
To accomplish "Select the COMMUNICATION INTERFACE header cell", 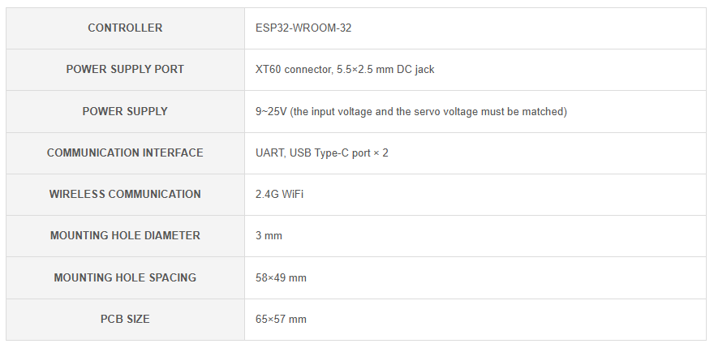I will pyautogui.click(x=125, y=153).
